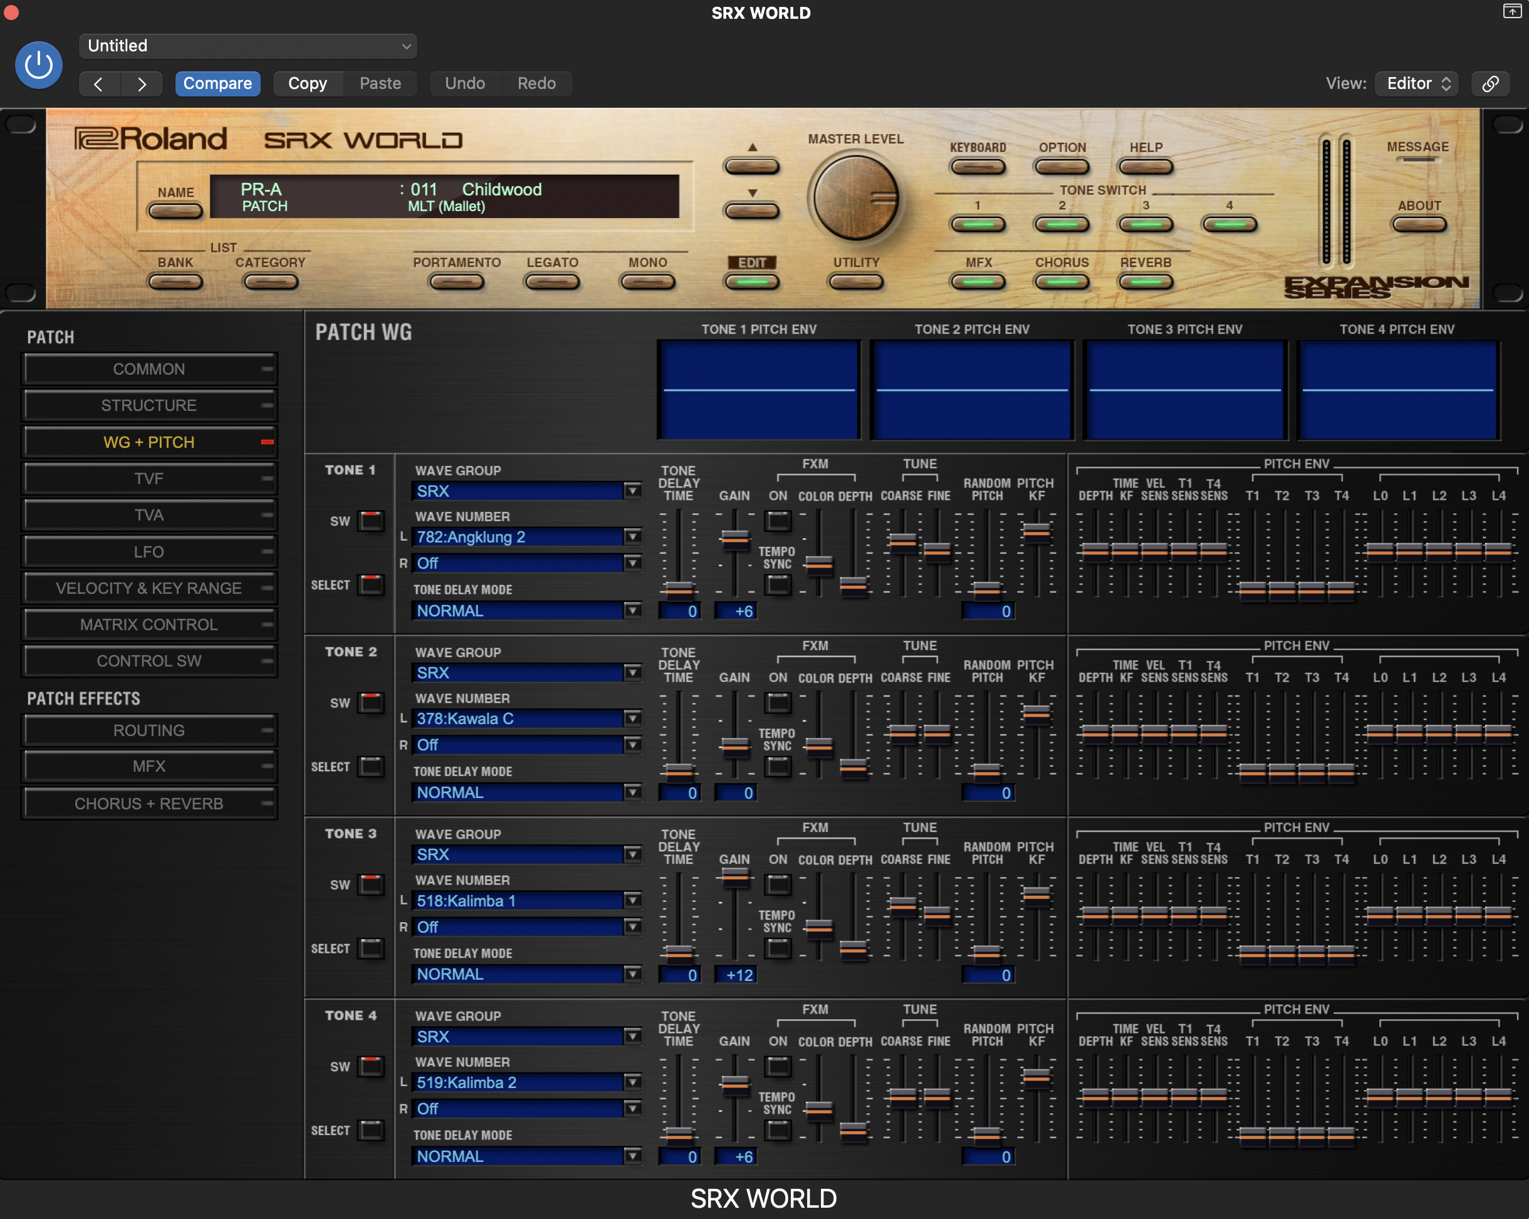Click Tone 1 SELECT button

[371, 585]
